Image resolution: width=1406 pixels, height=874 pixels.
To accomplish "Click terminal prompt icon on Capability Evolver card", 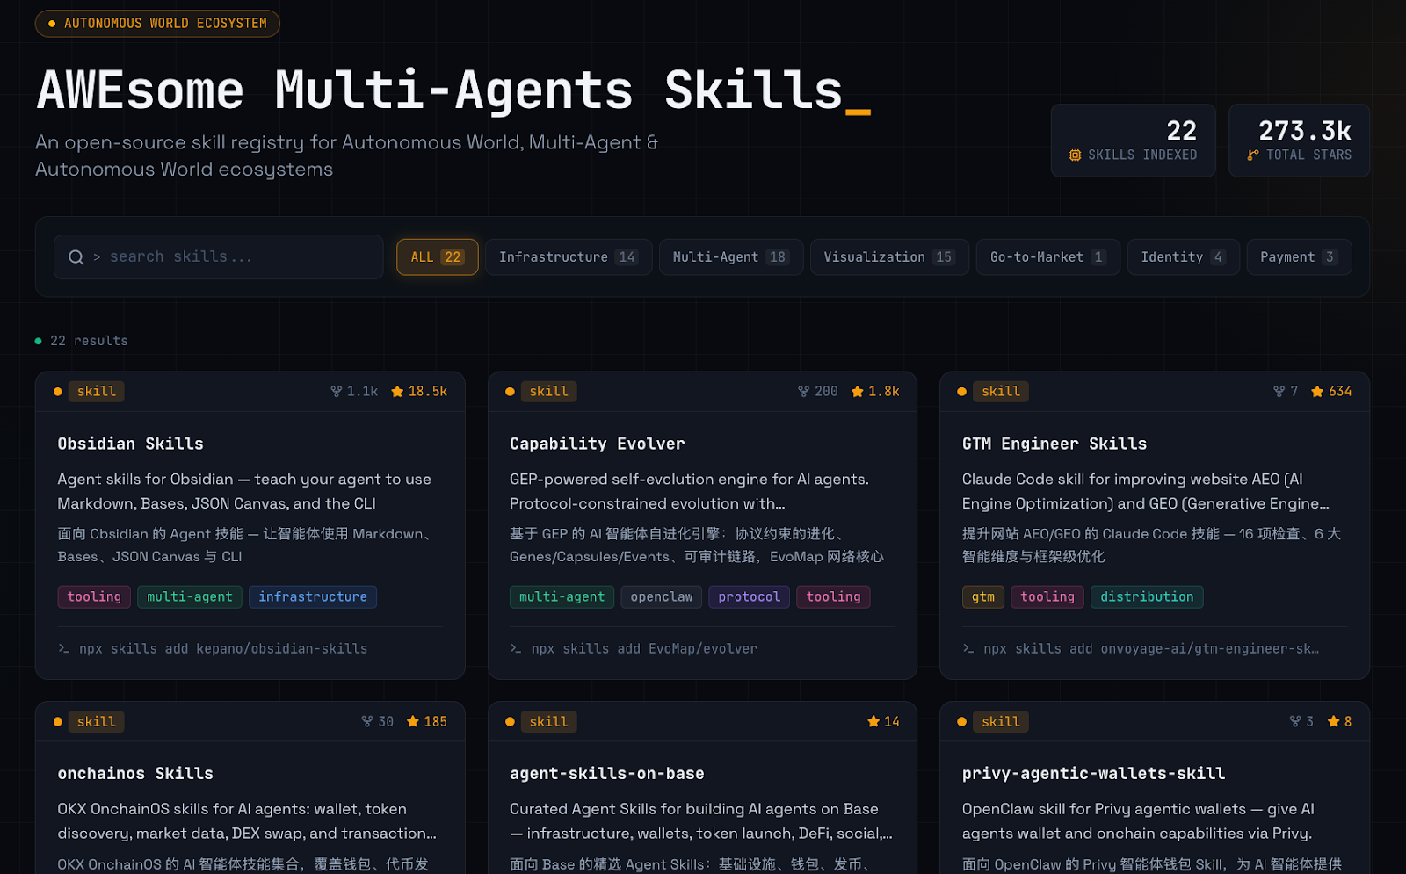I will [516, 649].
